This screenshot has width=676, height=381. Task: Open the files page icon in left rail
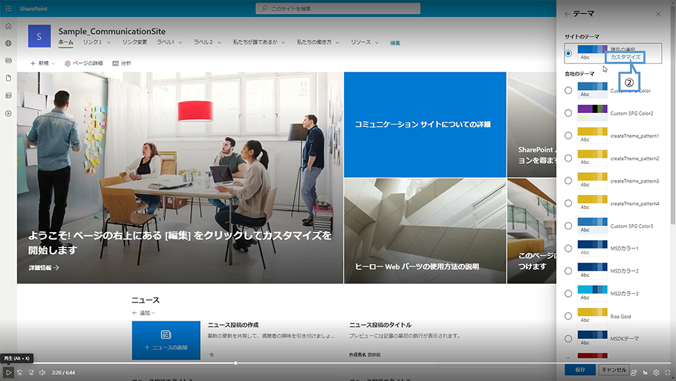tap(8, 78)
